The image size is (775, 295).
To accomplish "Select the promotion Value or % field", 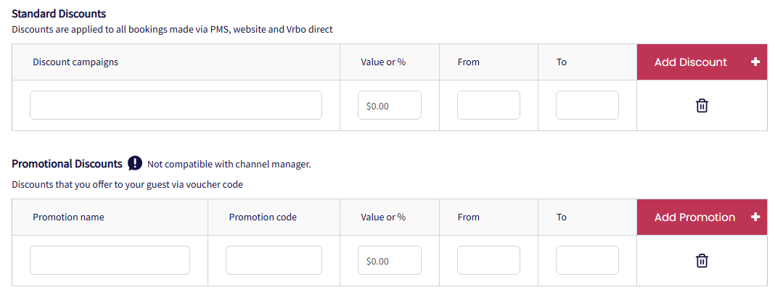I will pyautogui.click(x=390, y=260).
